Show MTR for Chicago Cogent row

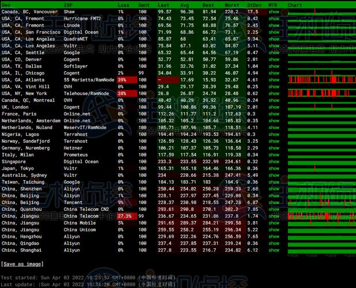pyautogui.click(x=274, y=73)
